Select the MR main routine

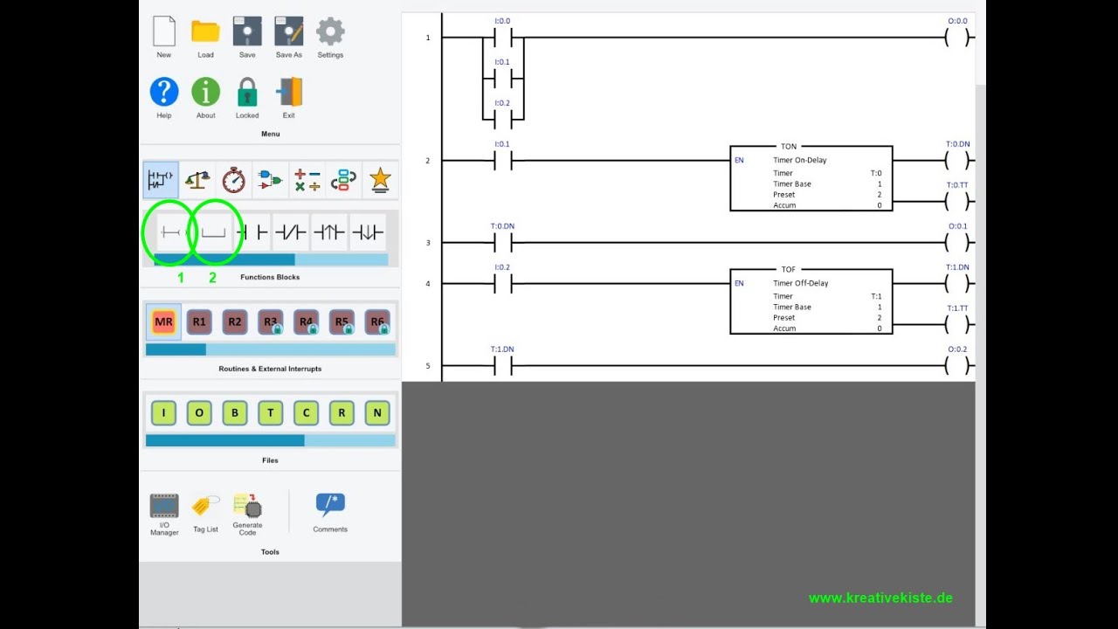163,321
